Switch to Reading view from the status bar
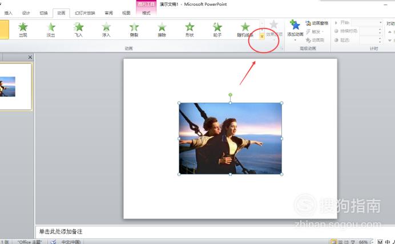Screen dimensions: 395x244 (346, 242)
